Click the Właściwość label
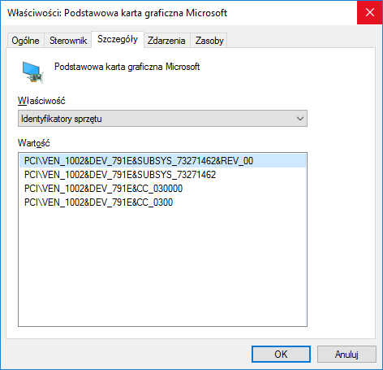 41,101
